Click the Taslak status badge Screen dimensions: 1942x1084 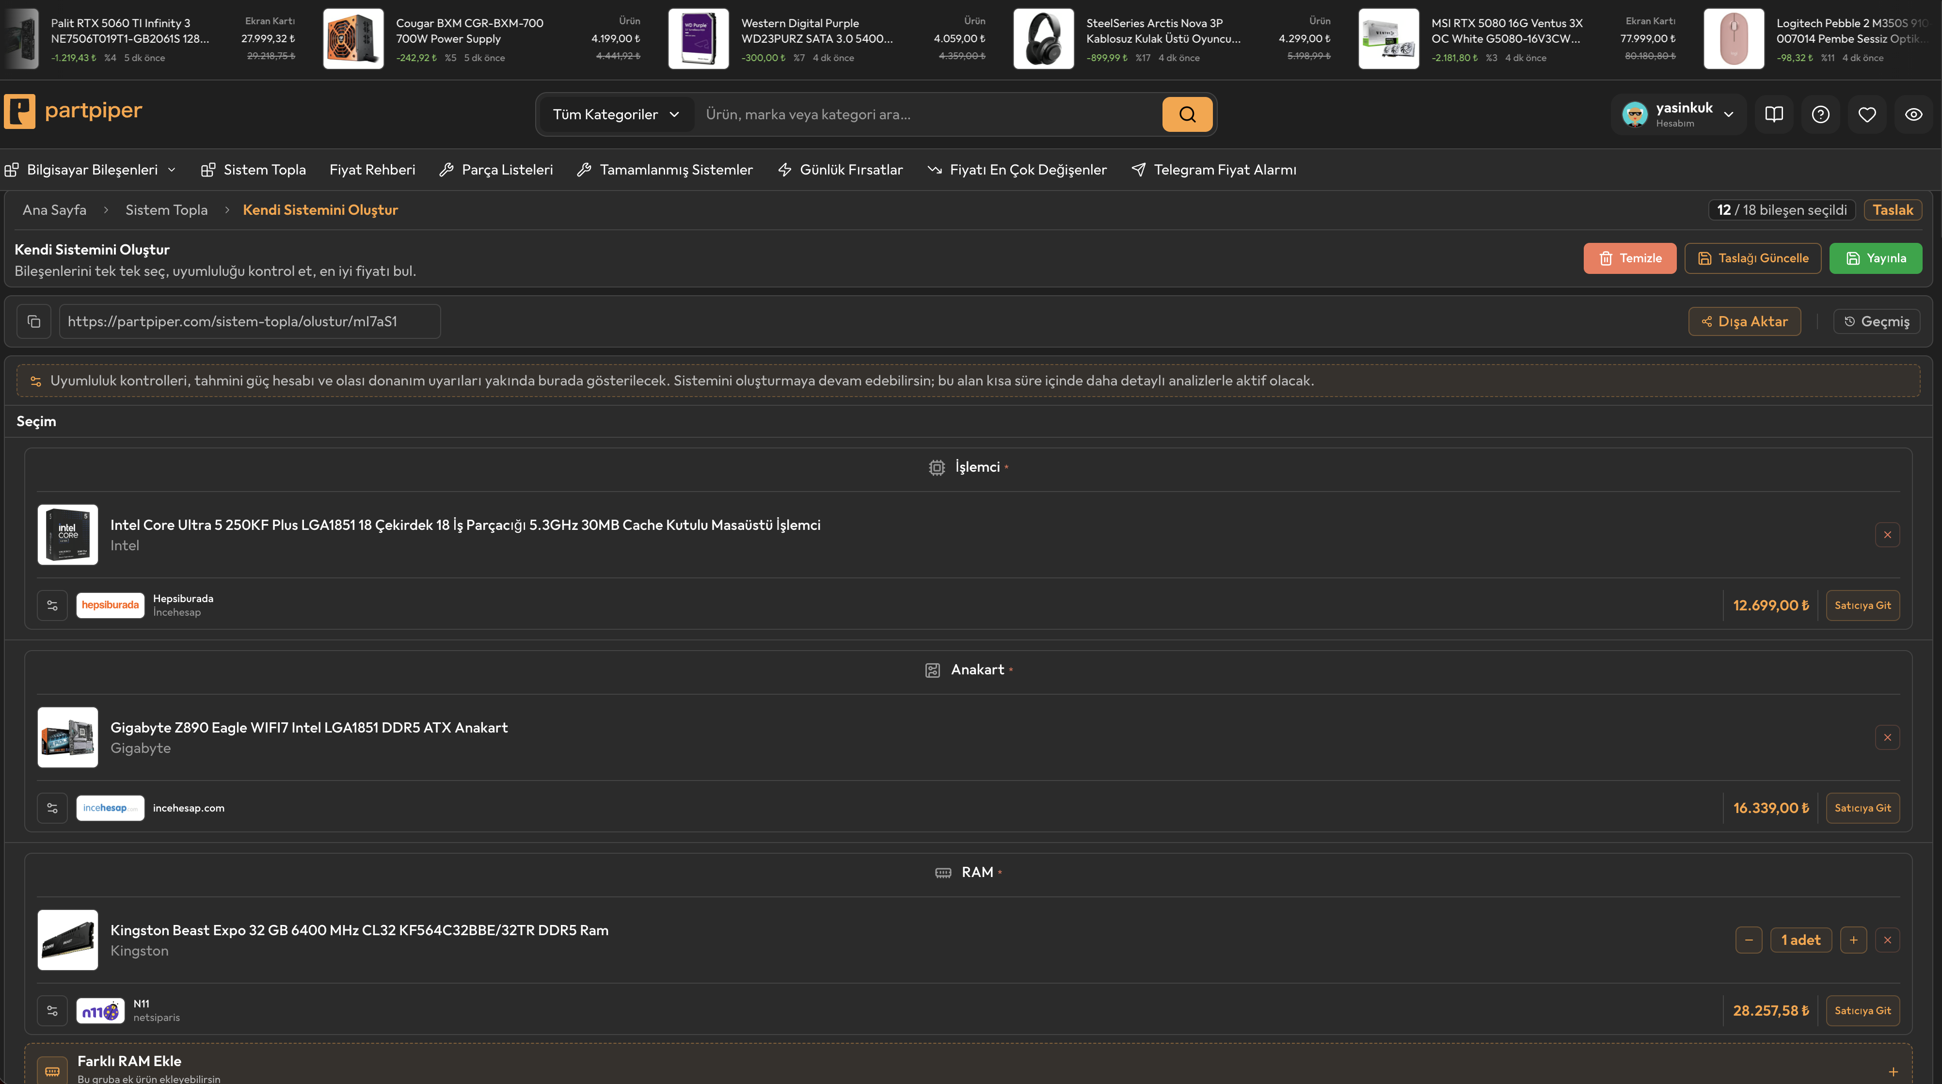point(1893,209)
